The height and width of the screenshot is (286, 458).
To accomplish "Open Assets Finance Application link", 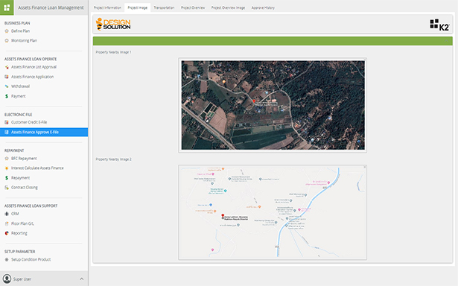I will click(x=32, y=77).
